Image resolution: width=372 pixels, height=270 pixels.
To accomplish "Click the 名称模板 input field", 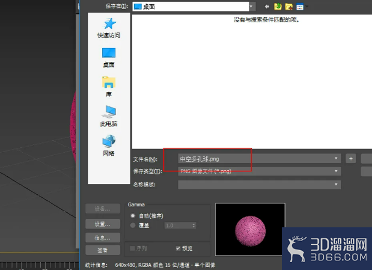I will coord(259,185).
